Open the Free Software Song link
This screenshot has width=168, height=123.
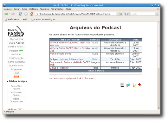60,54
